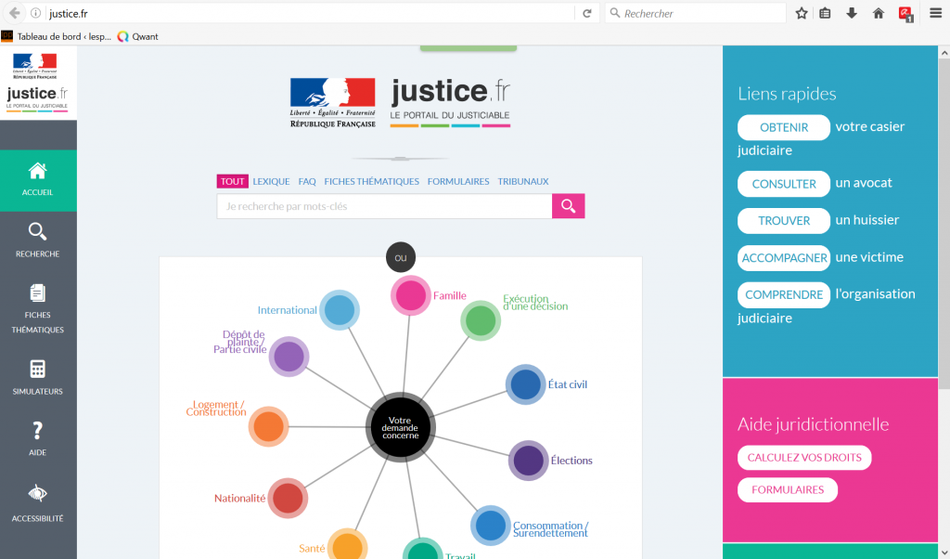Click the browser Rechercher search box
This screenshot has height=559, width=950.
coord(696,13)
